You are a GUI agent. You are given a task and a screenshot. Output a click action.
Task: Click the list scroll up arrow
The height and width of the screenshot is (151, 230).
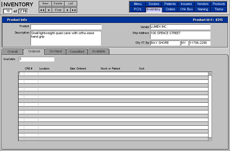[210, 74]
